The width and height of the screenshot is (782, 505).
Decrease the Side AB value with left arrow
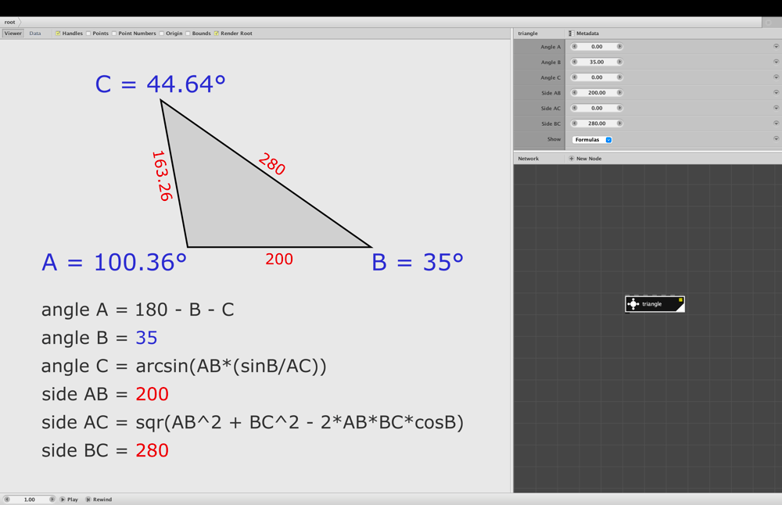pos(575,93)
